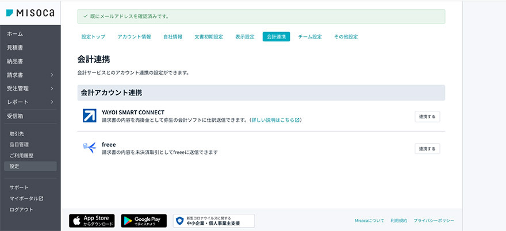The height and width of the screenshot is (231, 506).
Task: Click the YAYOI SMART CONNECT arrow icon
Action: tap(89, 115)
